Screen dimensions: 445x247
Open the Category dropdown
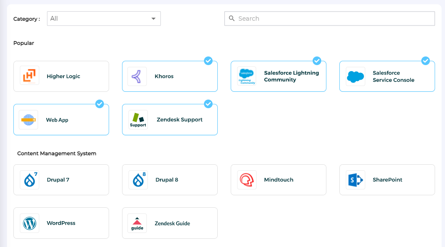tap(103, 19)
